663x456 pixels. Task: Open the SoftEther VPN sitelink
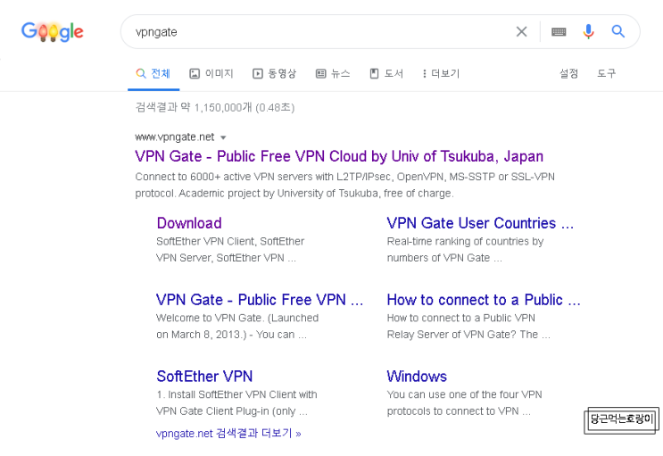(x=204, y=376)
